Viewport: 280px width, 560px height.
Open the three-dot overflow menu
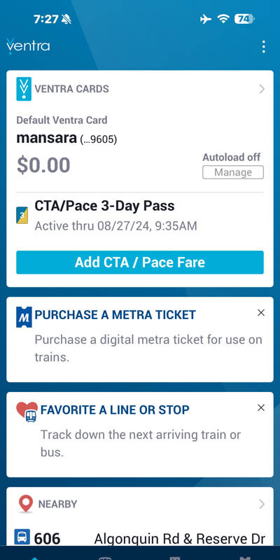click(263, 47)
